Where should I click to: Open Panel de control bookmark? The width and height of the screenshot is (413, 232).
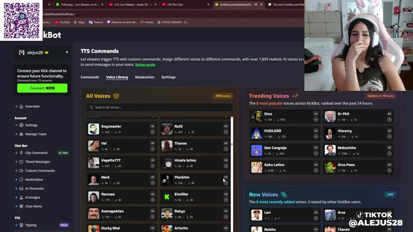pos(122,22)
